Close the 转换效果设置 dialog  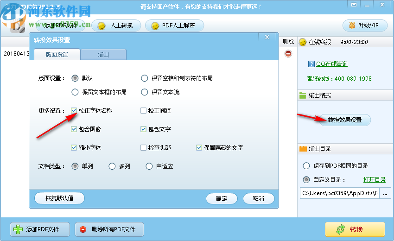[x=267, y=37]
